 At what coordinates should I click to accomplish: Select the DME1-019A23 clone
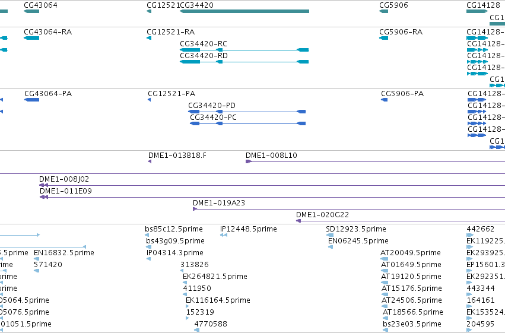(349, 210)
